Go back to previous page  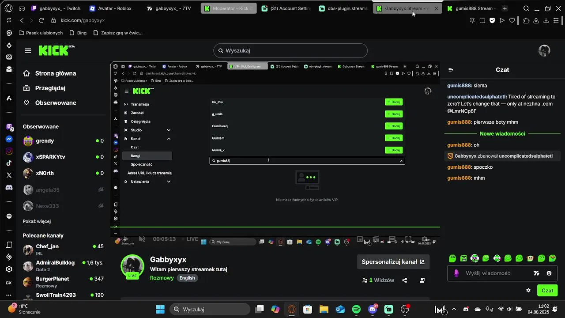pos(22,20)
